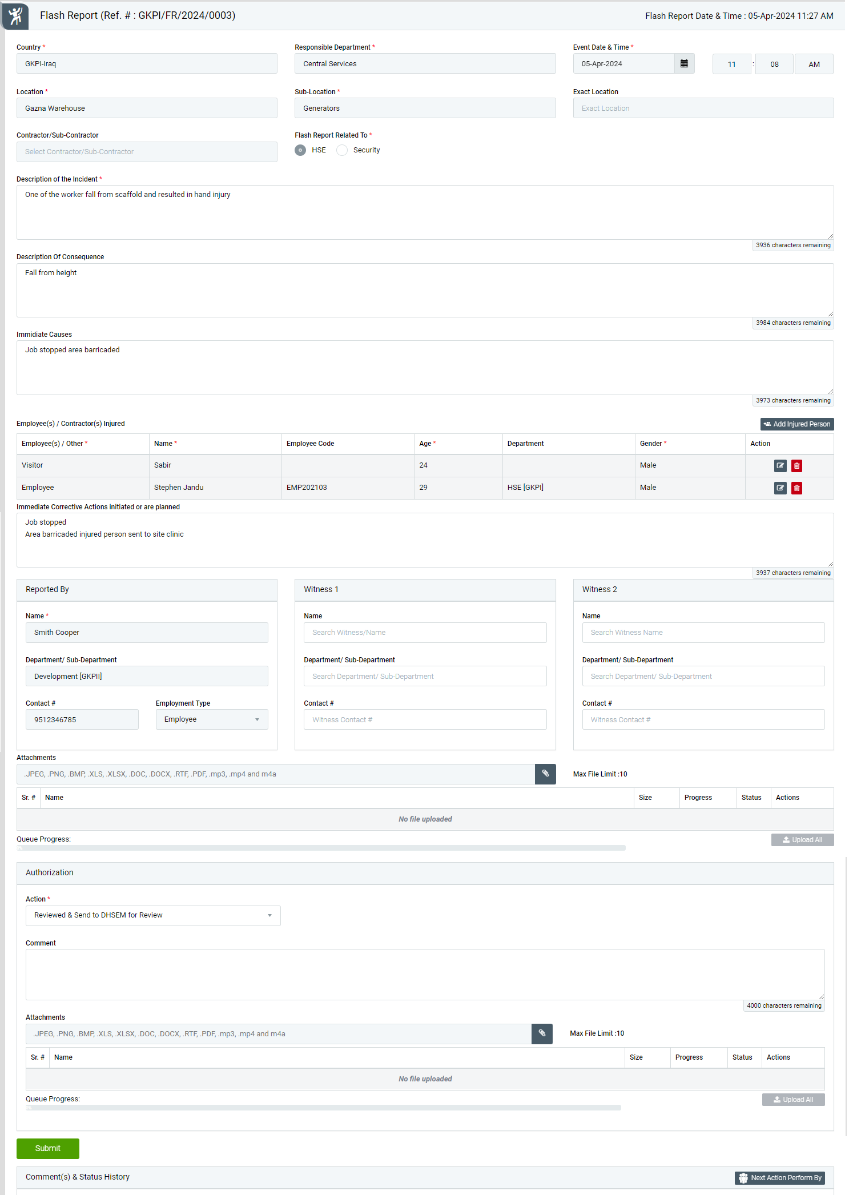The height and width of the screenshot is (1195, 849).
Task: Edit the Stephen Jandu injured row
Action: point(780,488)
